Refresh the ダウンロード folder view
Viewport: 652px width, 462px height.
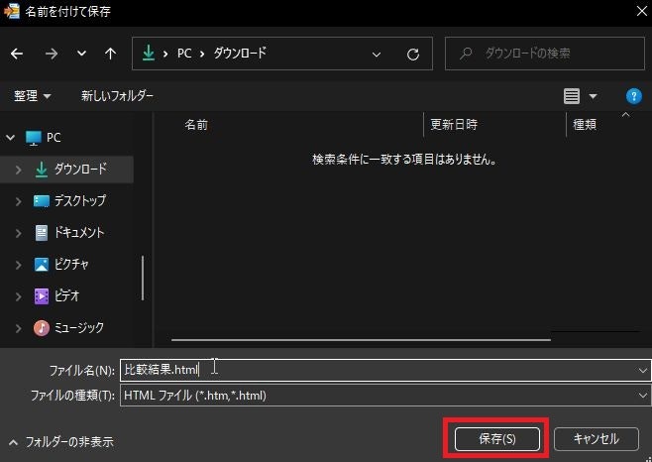(413, 55)
